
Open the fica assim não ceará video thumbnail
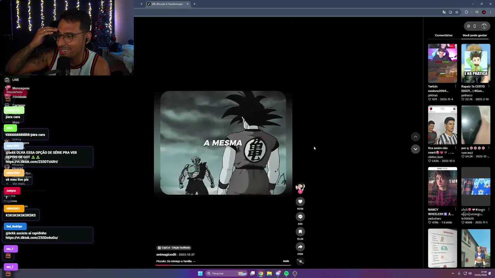442,125
